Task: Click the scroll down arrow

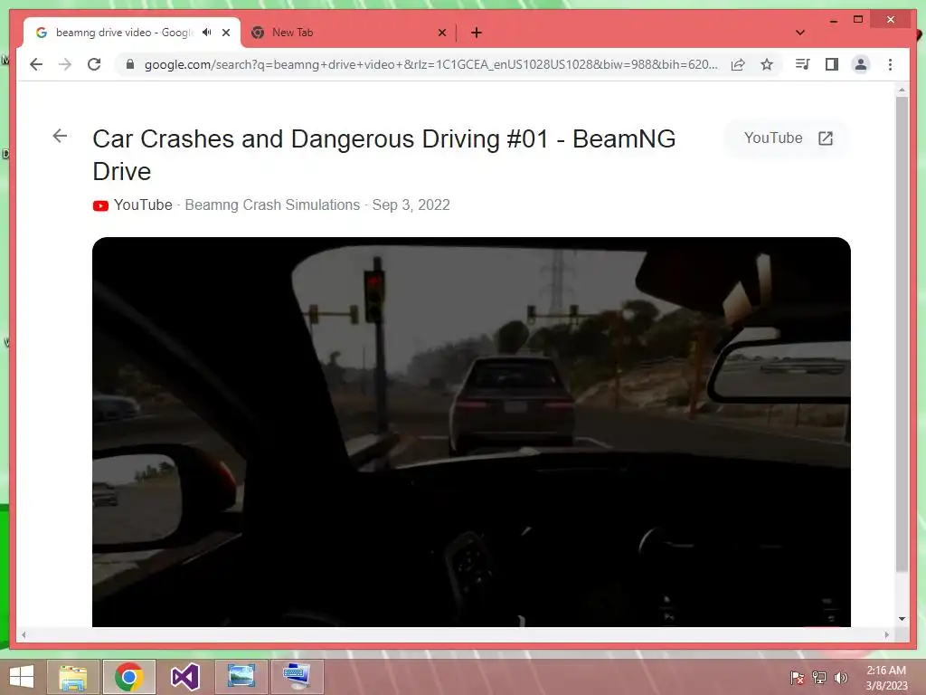Action: click(902, 619)
